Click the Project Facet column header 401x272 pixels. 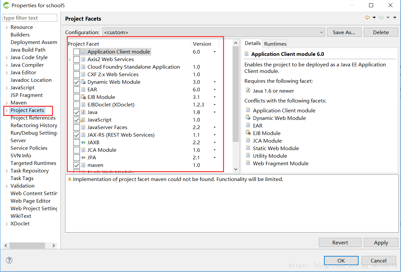[x=129, y=44]
